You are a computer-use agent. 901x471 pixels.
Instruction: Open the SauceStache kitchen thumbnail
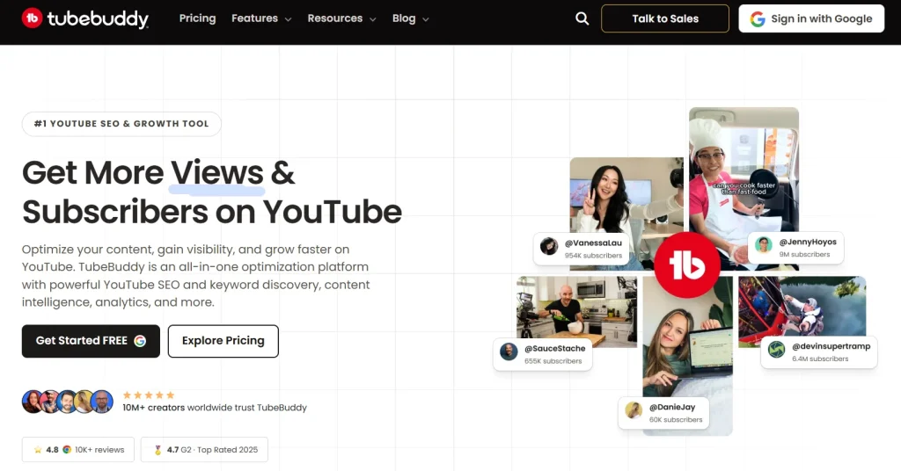pos(576,310)
